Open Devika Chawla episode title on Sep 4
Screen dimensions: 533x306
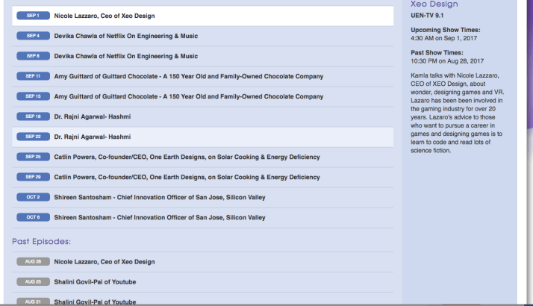(x=125, y=36)
